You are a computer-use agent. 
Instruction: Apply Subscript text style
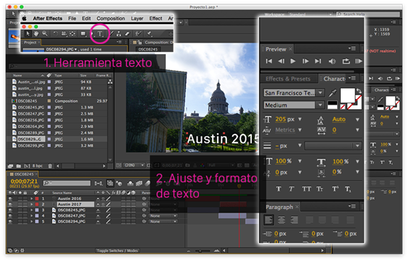pos(348,189)
